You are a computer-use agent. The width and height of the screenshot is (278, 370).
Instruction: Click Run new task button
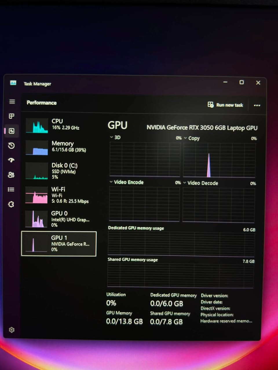point(225,105)
